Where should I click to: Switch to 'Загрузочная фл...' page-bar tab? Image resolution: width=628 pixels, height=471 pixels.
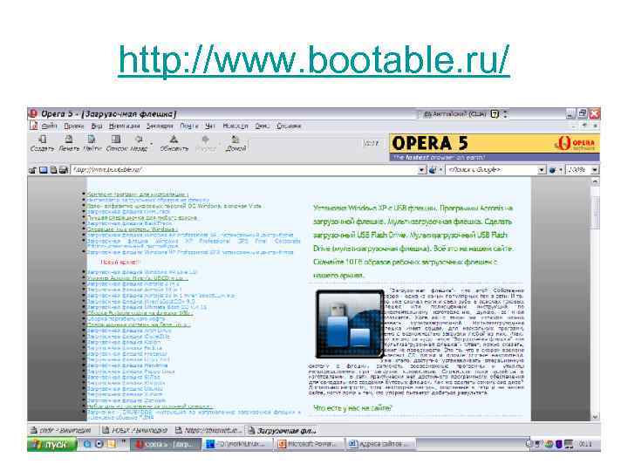[x=281, y=431]
